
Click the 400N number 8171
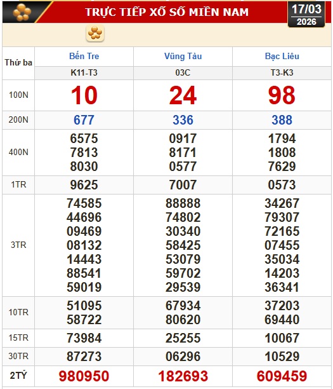(x=183, y=153)
